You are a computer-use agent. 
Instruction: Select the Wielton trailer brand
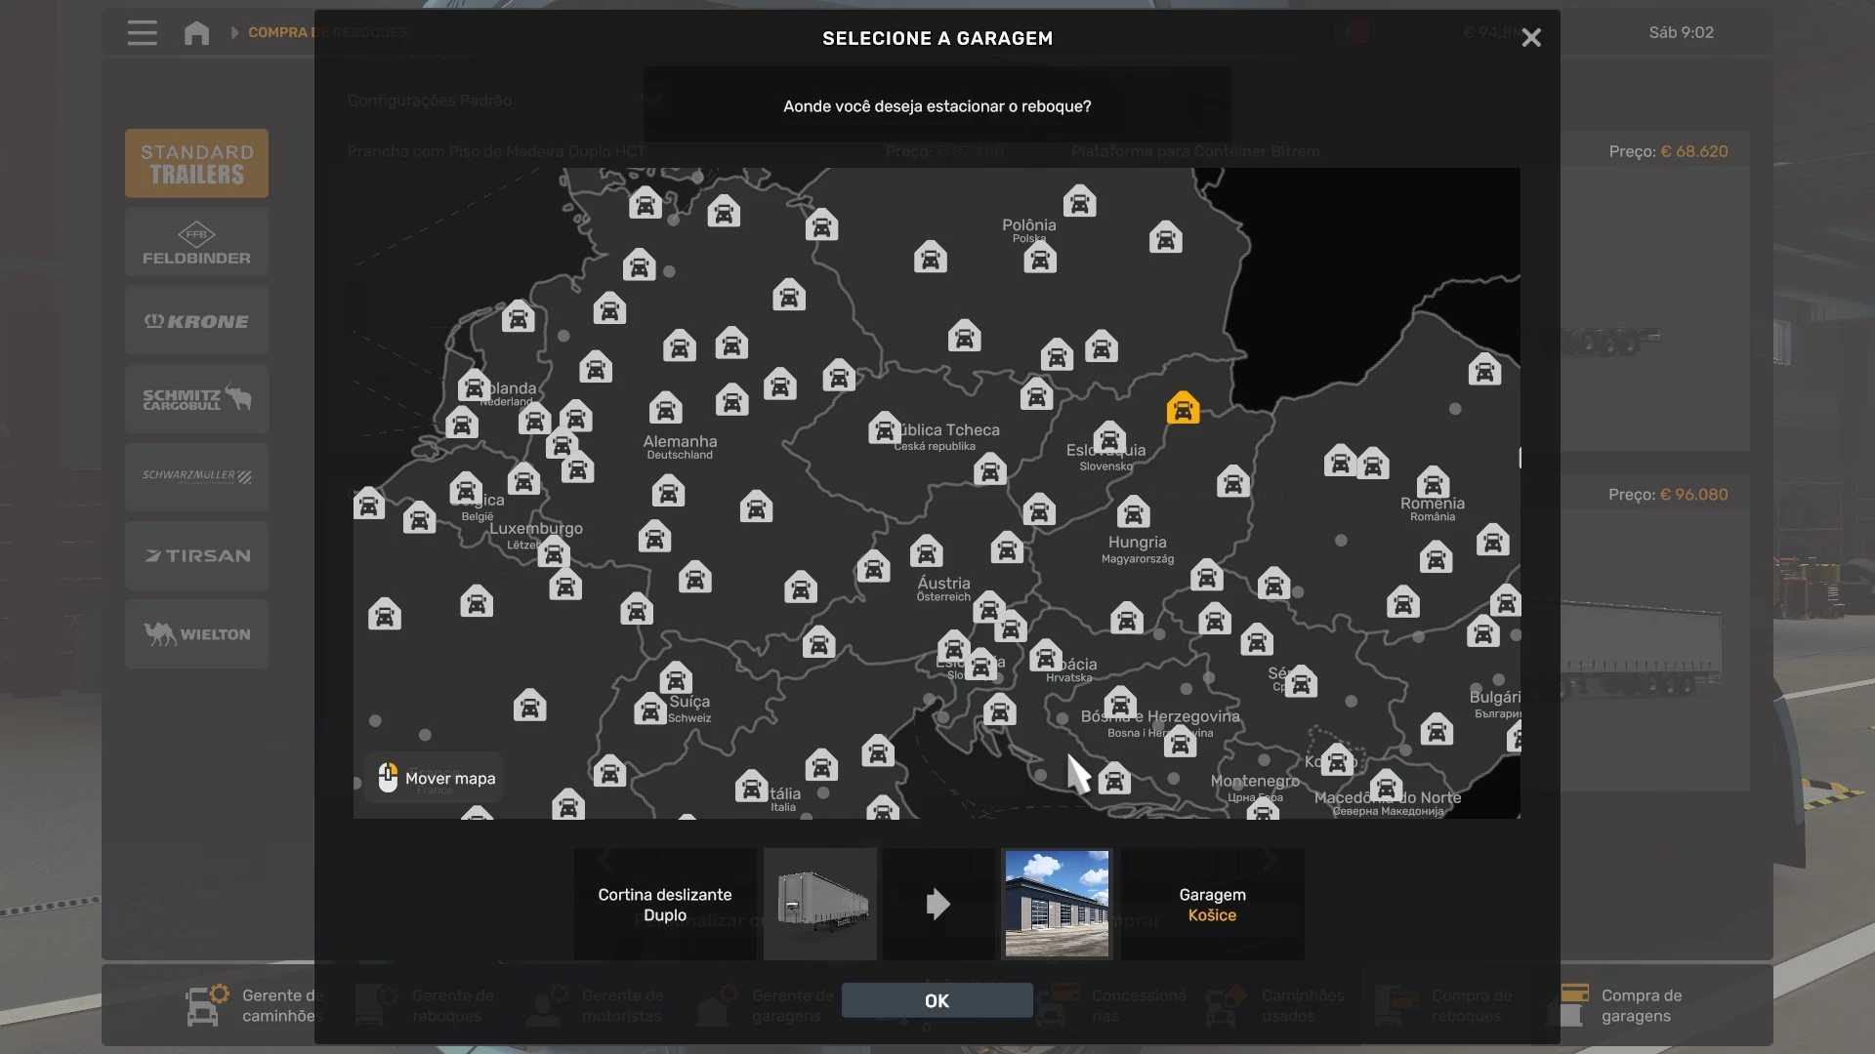pos(196,634)
